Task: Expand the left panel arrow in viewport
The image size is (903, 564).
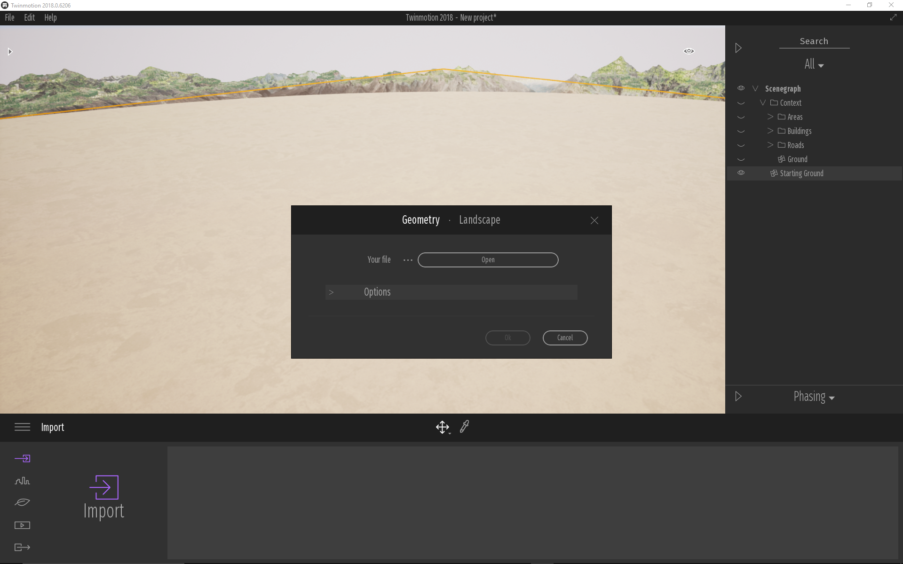Action: [10, 52]
